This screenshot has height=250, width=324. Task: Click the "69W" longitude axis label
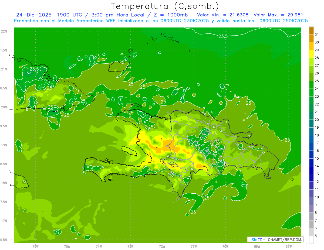(x=257, y=246)
